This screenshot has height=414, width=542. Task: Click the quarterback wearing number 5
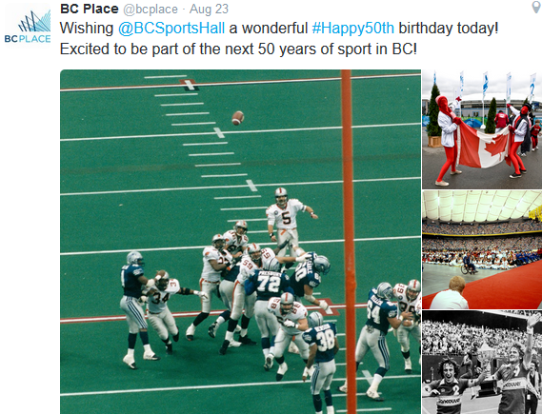pos(287,219)
